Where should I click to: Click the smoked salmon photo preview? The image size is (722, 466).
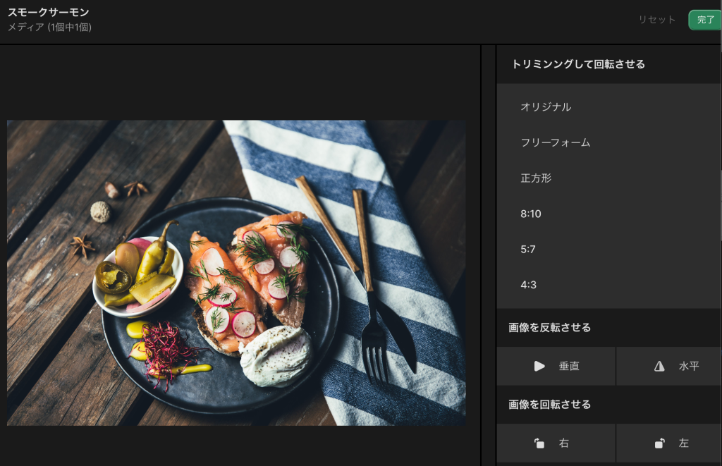point(236,272)
